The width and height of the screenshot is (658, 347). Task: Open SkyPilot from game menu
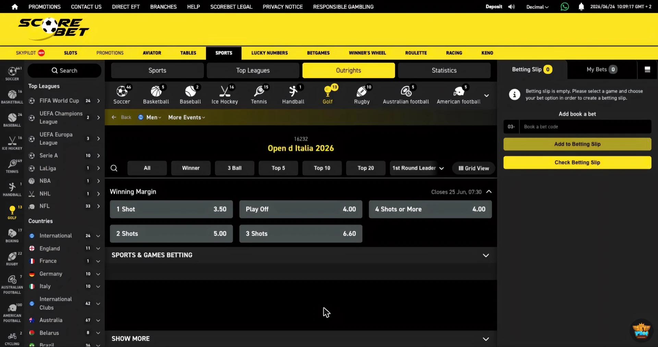tap(30, 53)
